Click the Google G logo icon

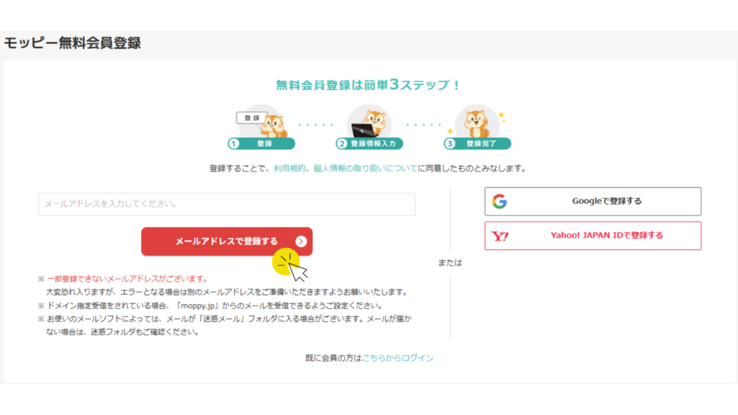pyautogui.click(x=499, y=202)
